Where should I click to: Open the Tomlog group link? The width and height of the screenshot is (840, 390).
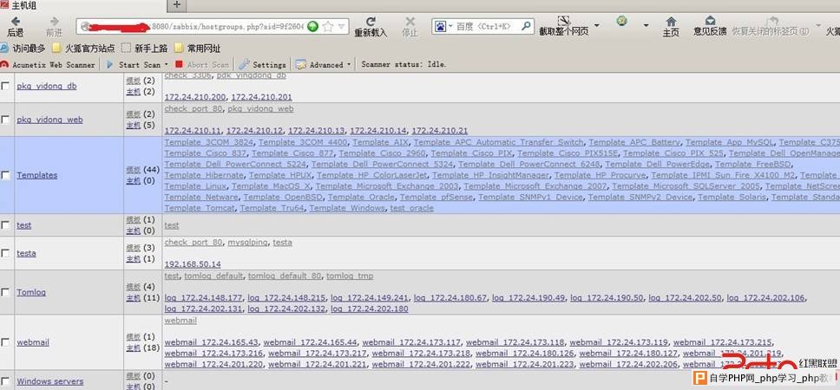(31, 292)
